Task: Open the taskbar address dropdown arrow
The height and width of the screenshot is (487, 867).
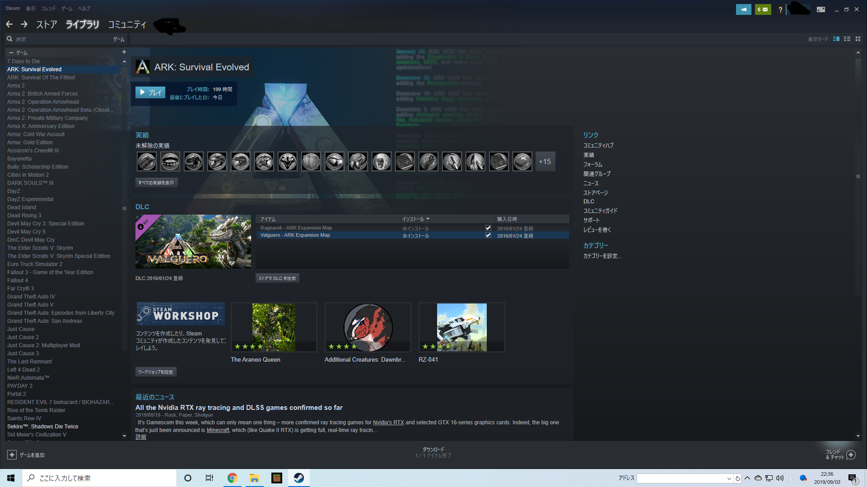Action: click(x=729, y=478)
